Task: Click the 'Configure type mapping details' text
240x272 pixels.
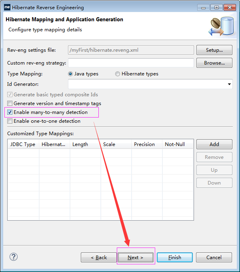Action: pyautogui.click(x=45, y=30)
